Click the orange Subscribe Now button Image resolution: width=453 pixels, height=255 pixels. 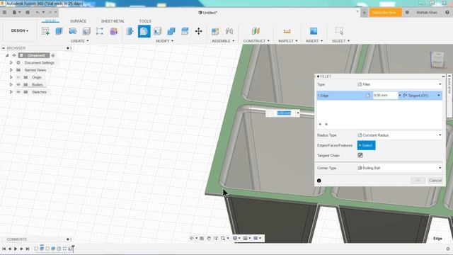[x=385, y=13]
